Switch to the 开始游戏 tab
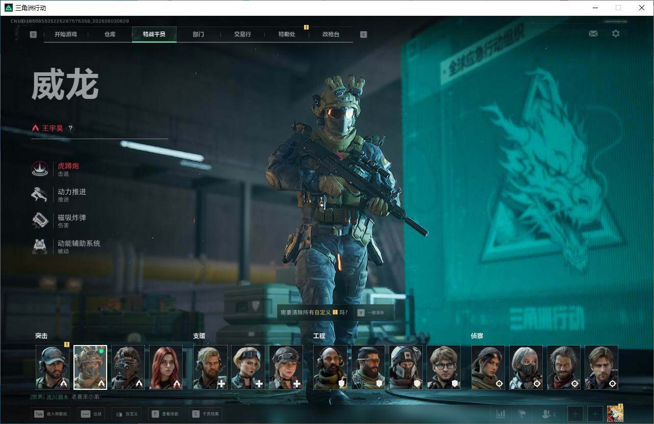The height and width of the screenshot is (424, 654). 66,35
